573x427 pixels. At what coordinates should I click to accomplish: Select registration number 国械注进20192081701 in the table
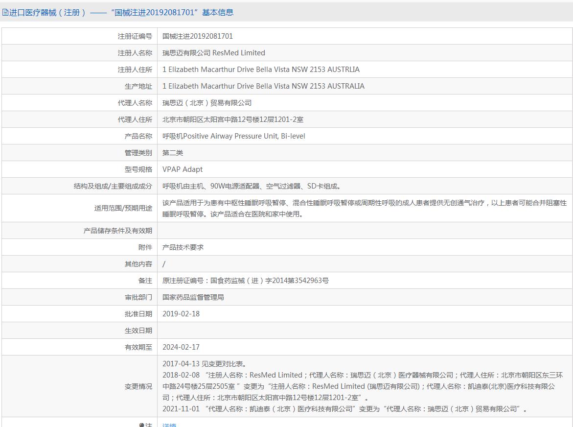198,36
